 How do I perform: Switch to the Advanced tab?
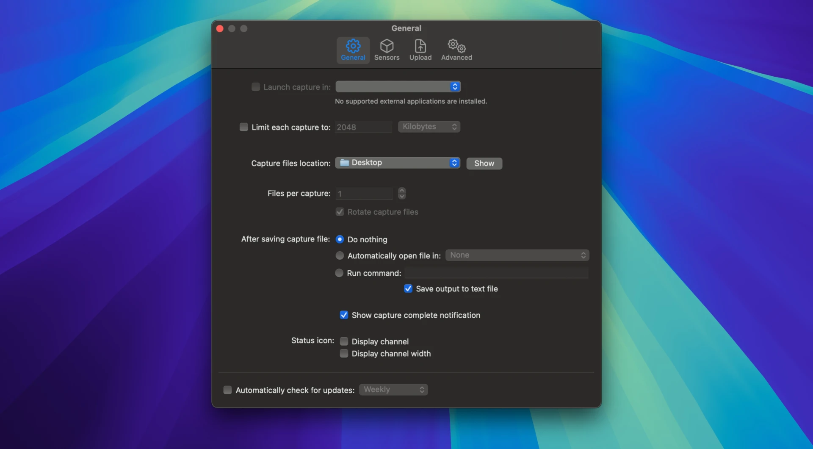point(456,50)
